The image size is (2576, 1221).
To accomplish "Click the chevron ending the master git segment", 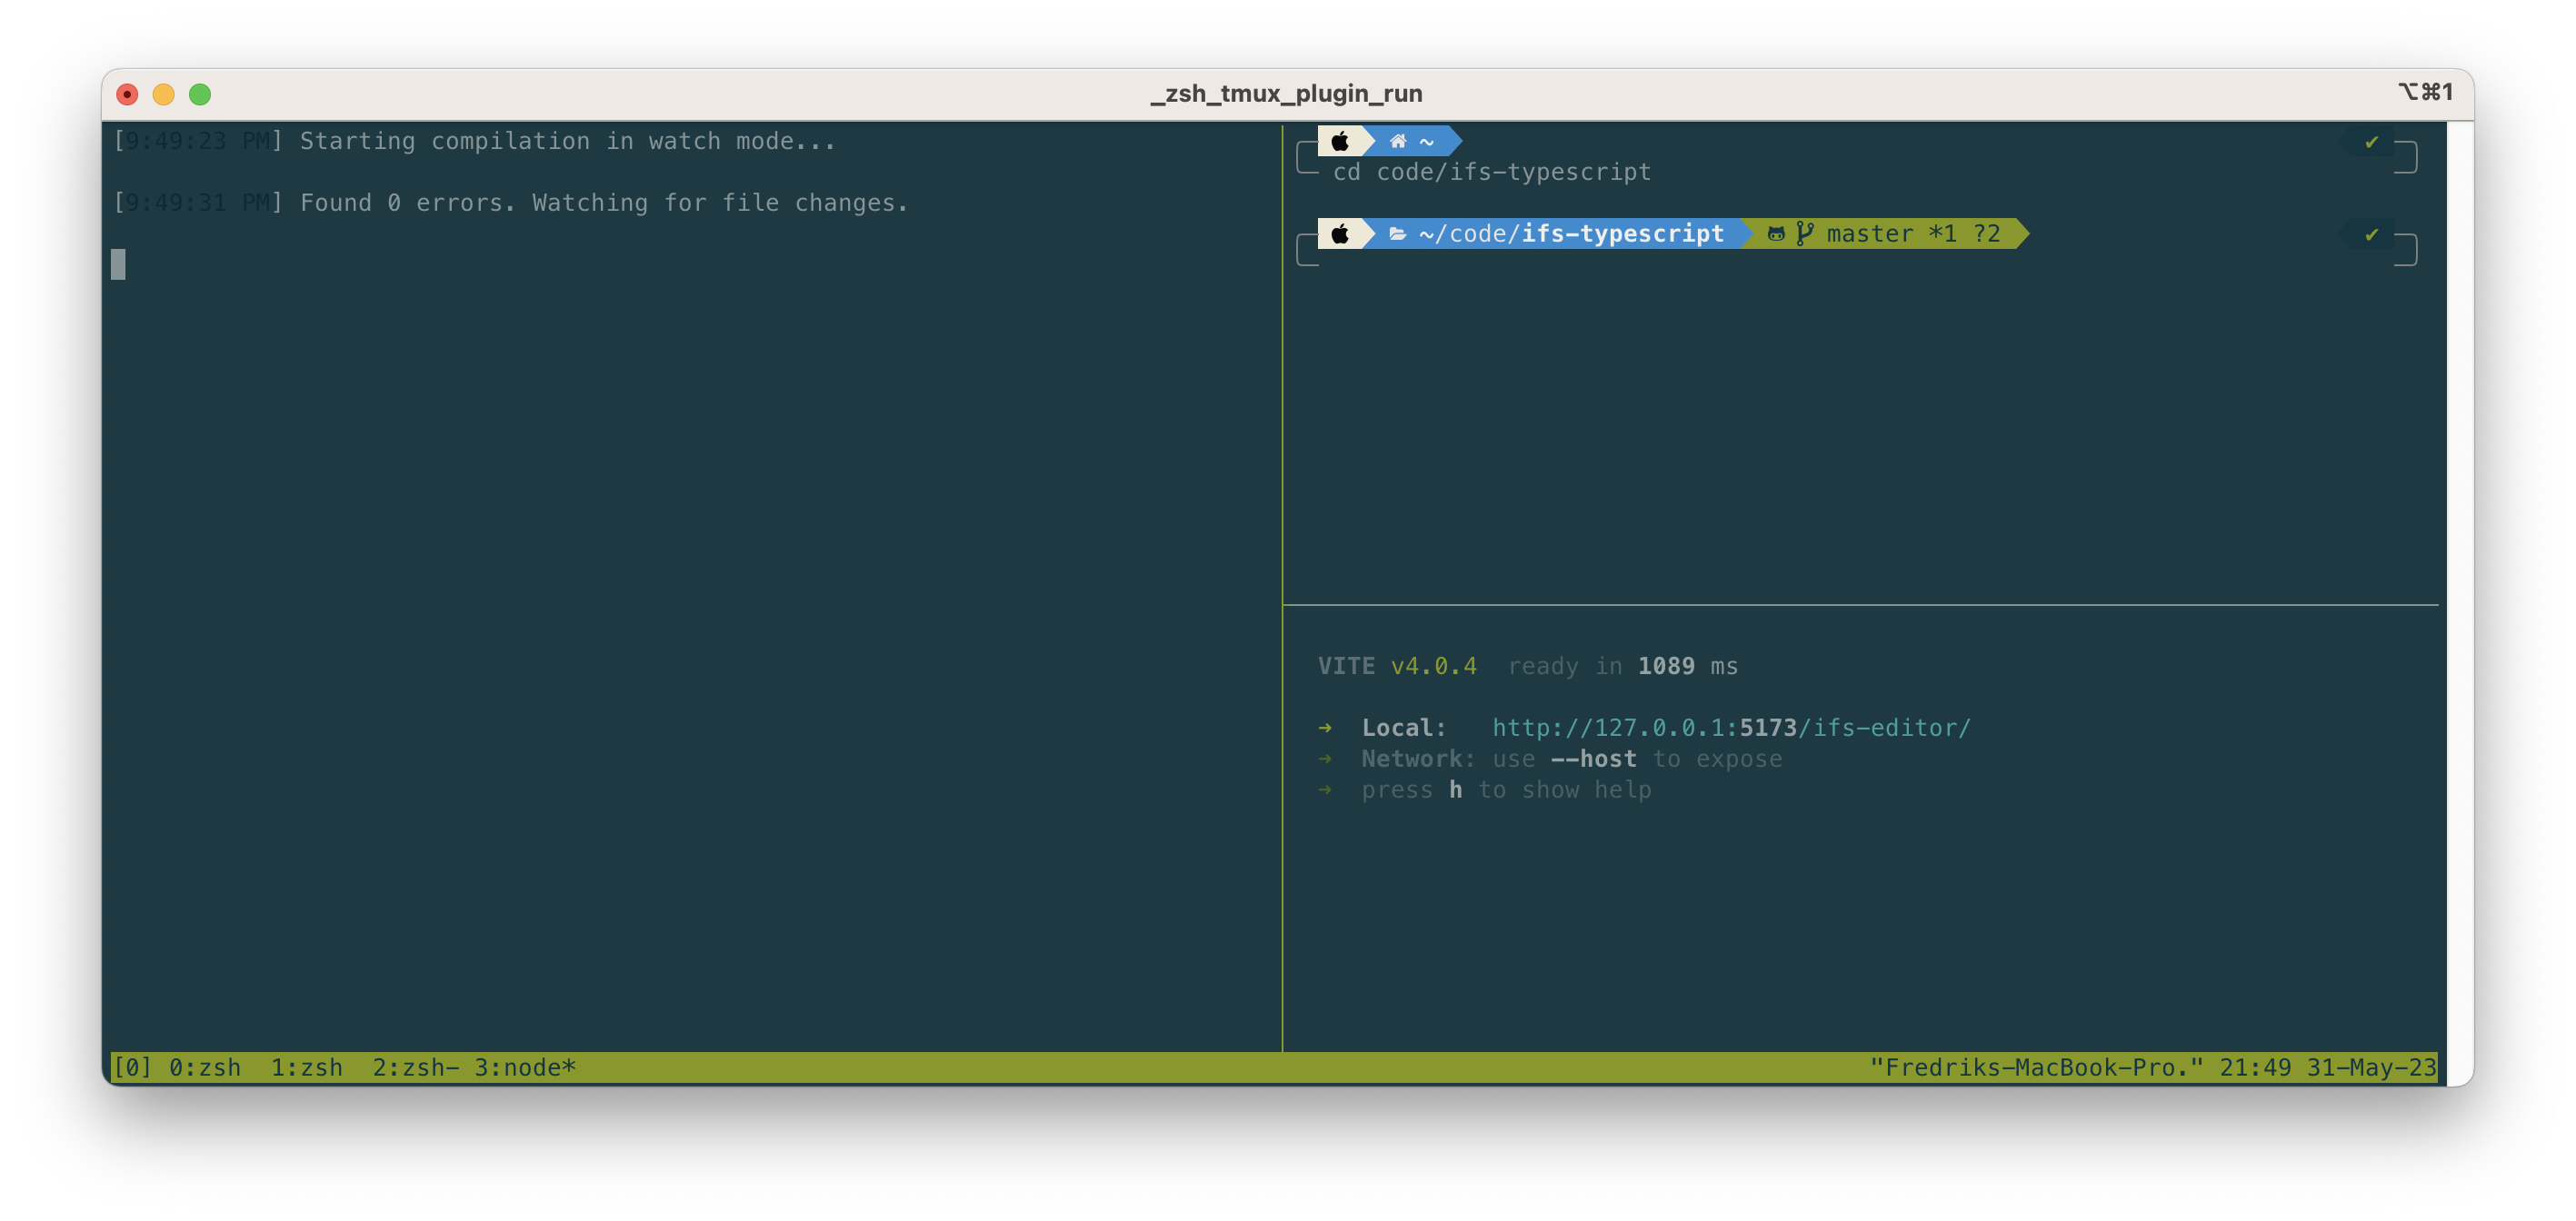I will [x=2021, y=233].
